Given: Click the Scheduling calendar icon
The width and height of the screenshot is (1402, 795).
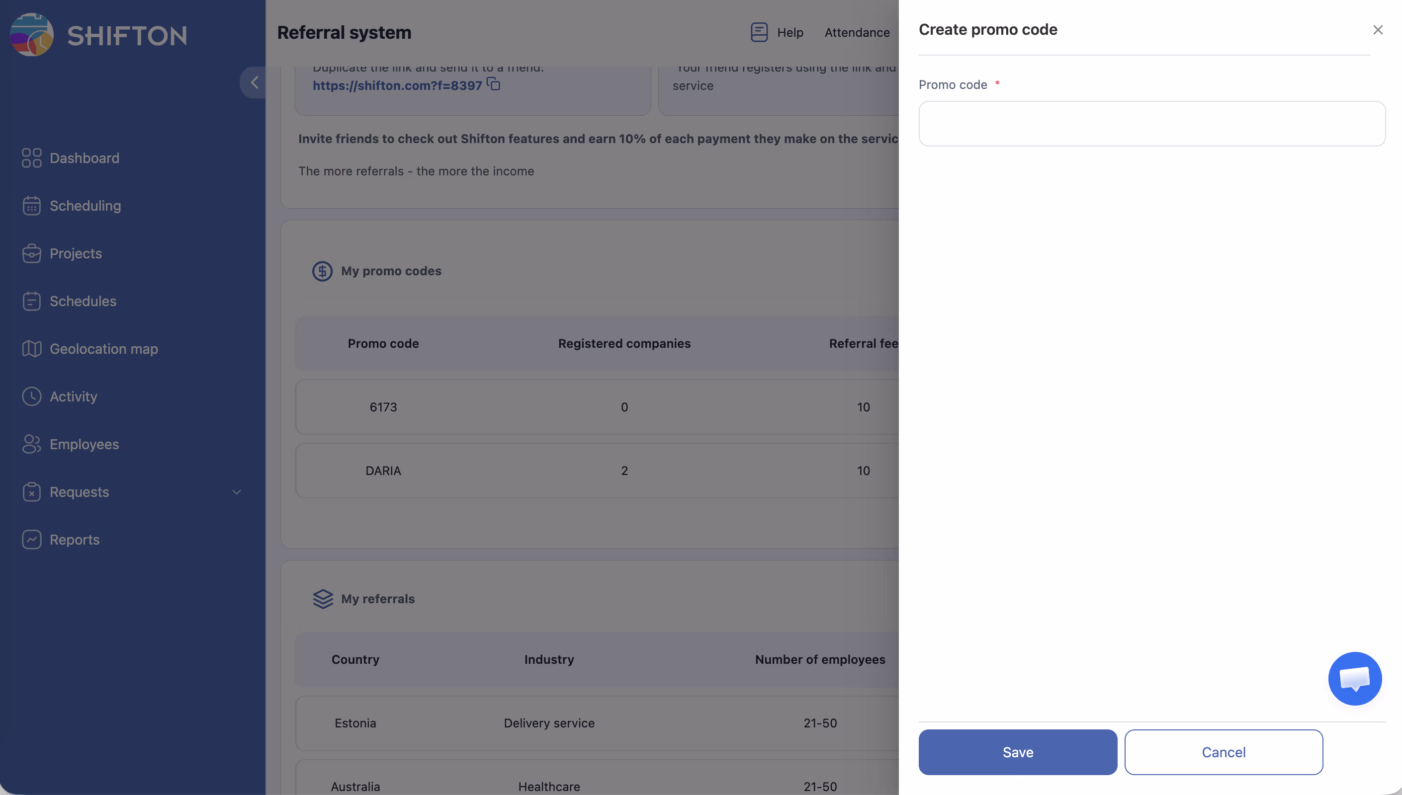Looking at the screenshot, I should (32, 206).
